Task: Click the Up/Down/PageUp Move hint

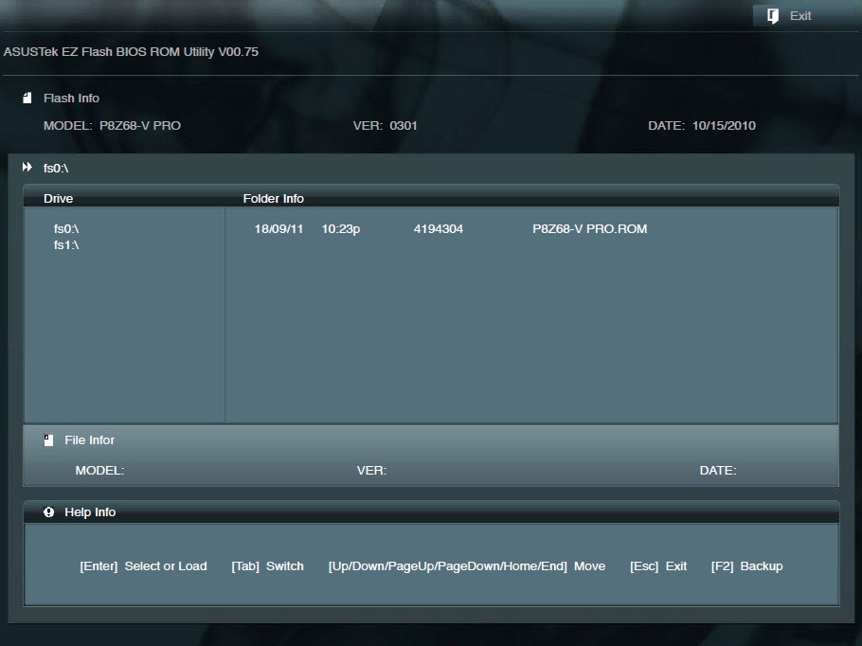Action: [466, 566]
